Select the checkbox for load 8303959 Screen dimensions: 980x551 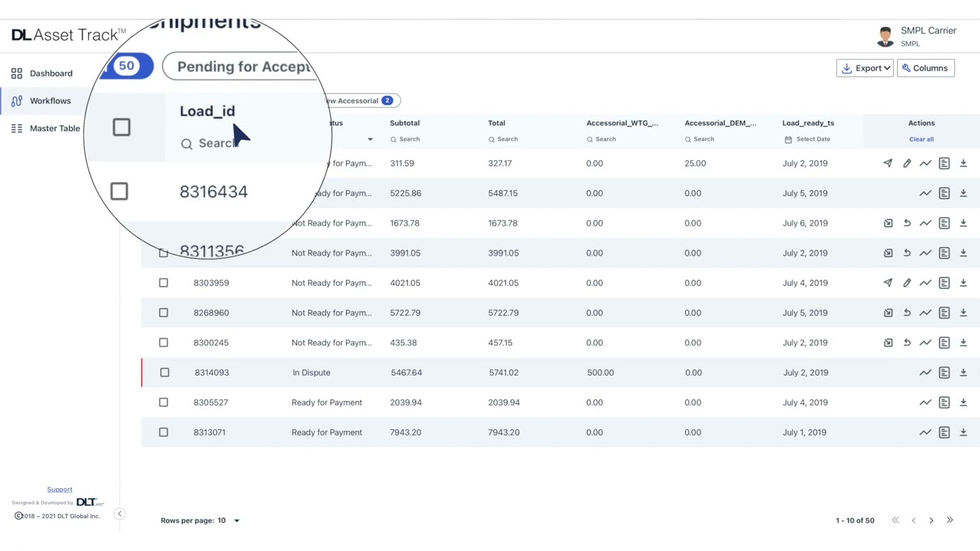(x=163, y=282)
